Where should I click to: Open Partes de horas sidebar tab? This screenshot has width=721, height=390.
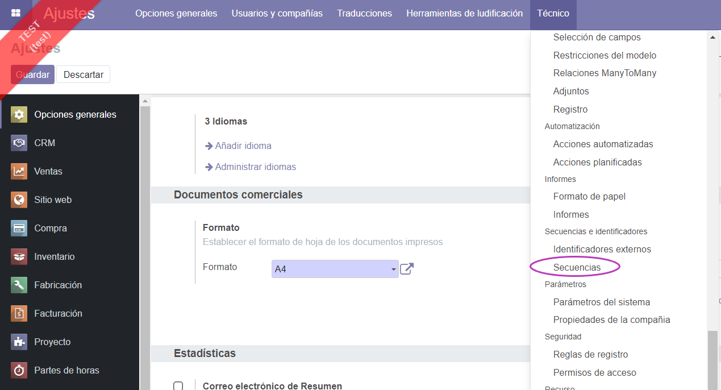[70, 370]
